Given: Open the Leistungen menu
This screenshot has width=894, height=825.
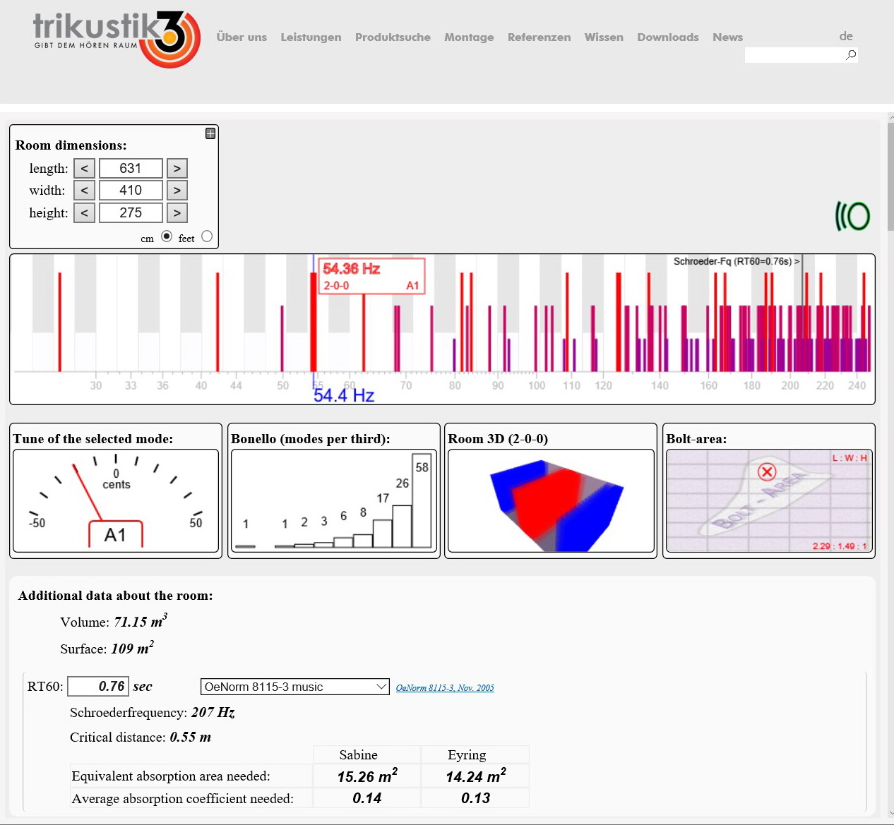Looking at the screenshot, I should click(311, 37).
